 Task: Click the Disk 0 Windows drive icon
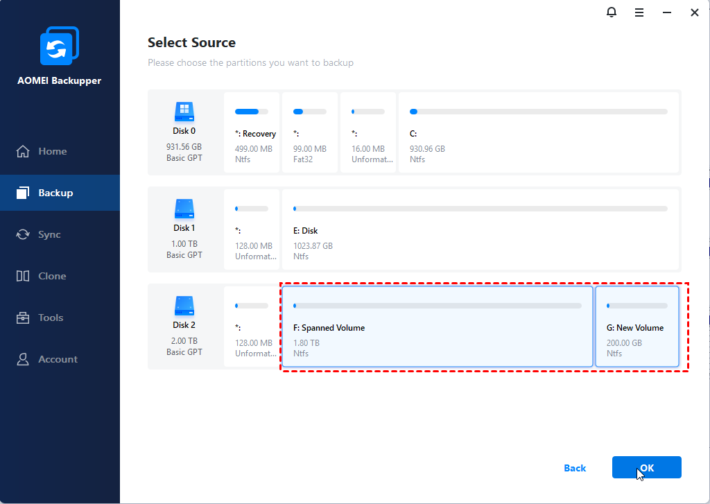184,110
